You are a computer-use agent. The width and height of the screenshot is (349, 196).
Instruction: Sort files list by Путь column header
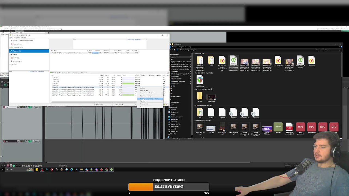pyautogui.click(x=52, y=75)
